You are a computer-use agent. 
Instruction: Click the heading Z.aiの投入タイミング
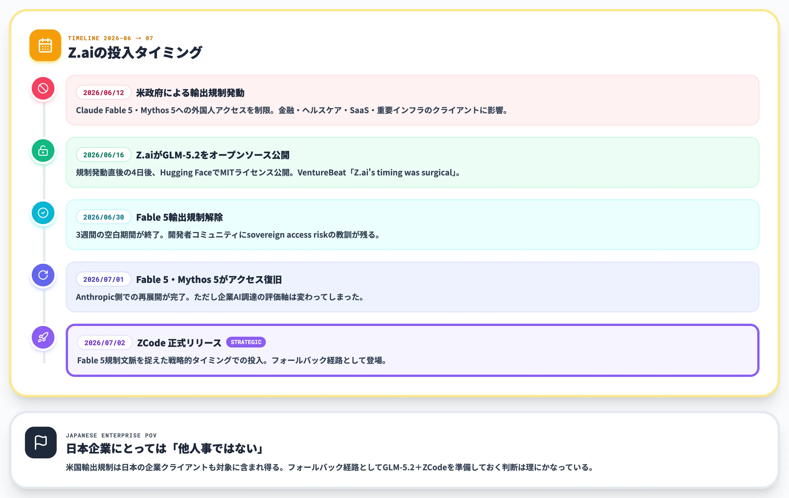click(135, 52)
